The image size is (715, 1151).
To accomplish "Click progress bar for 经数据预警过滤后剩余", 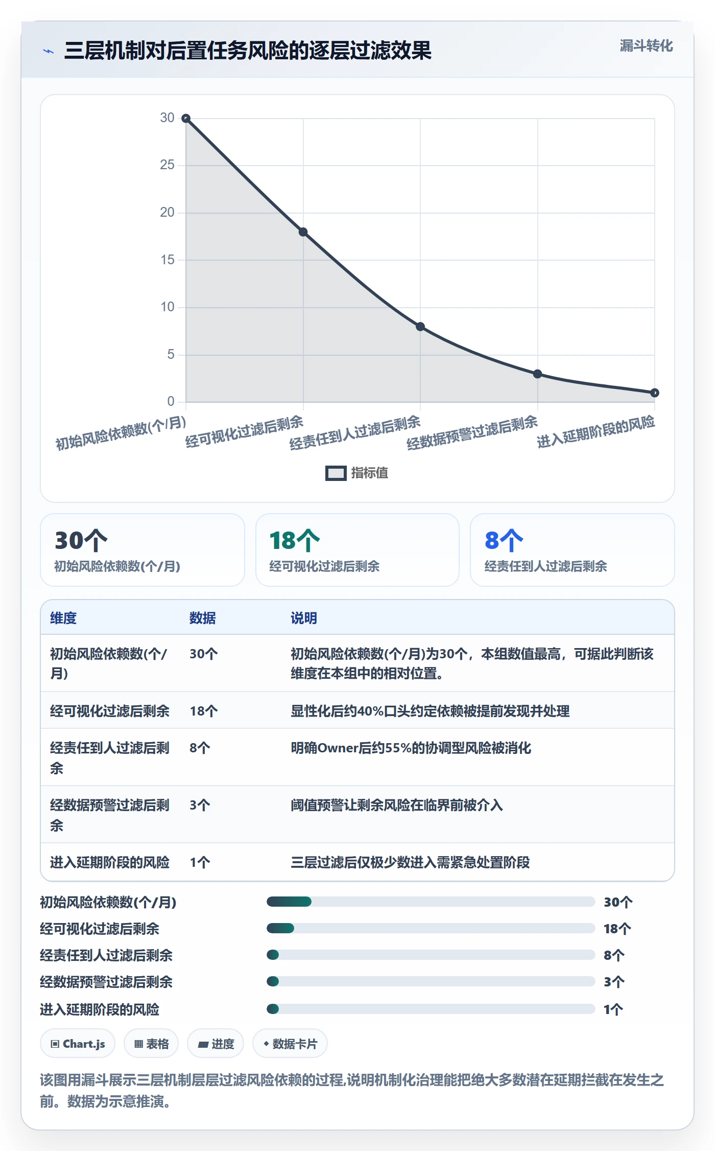I will [x=431, y=981].
